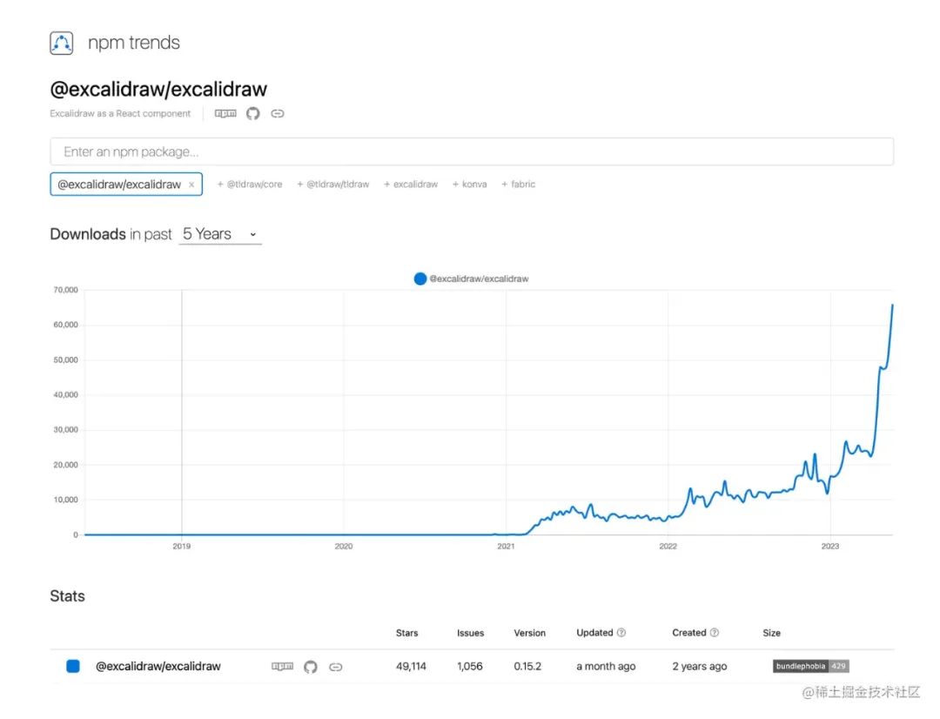Click the version value 0.15.2

527,666
